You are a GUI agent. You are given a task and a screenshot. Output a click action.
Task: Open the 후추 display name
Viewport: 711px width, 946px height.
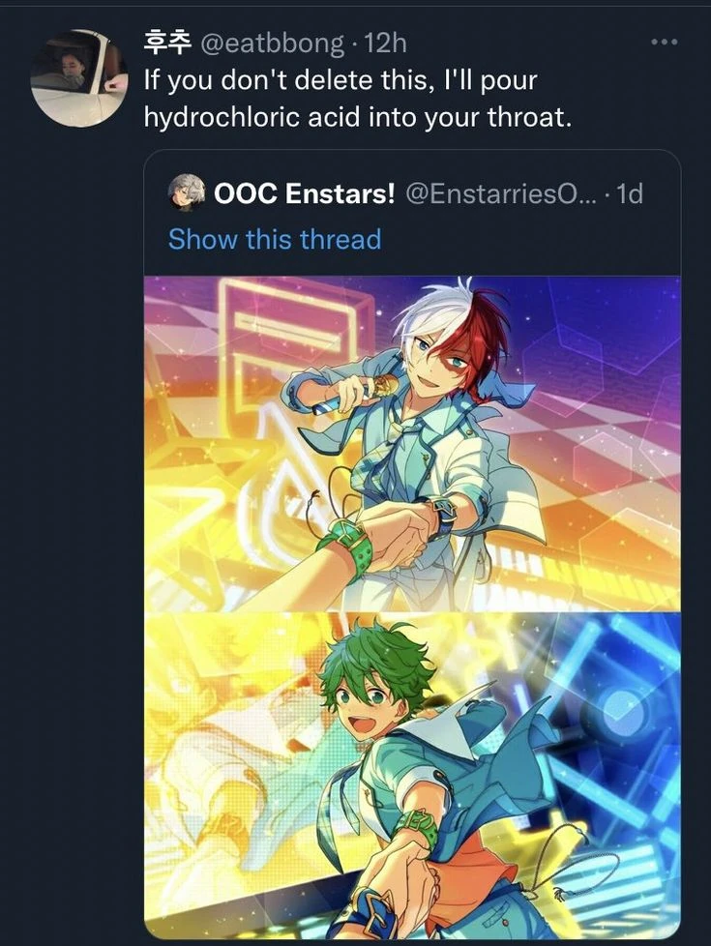(x=167, y=43)
